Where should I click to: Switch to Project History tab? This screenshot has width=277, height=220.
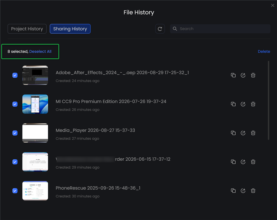click(x=27, y=29)
